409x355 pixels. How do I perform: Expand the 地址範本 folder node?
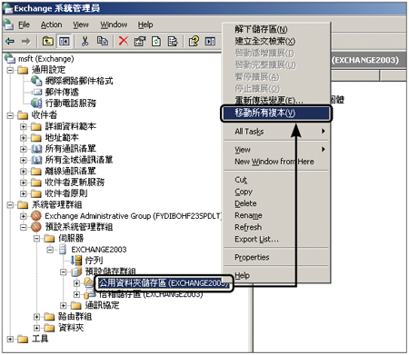[x=24, y=138]
